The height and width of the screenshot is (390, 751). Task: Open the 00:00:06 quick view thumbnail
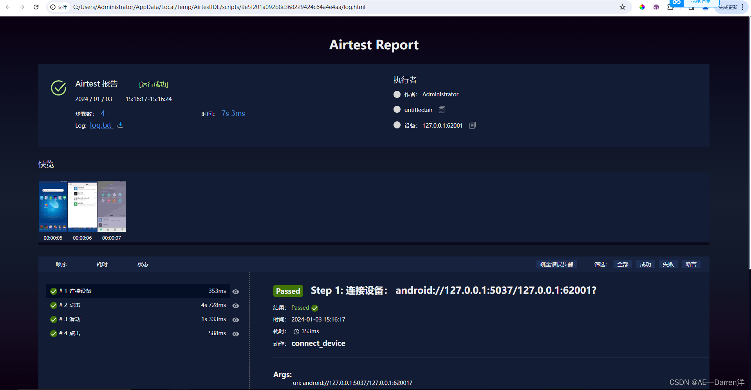[82, 206]
